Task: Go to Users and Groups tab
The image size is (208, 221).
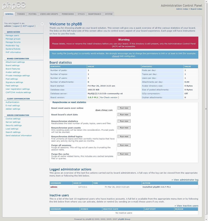Action: click(x=49, y=14)
